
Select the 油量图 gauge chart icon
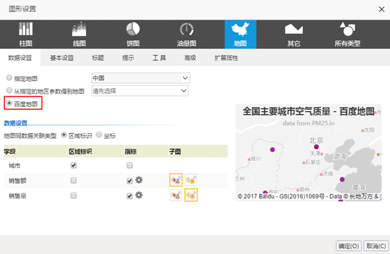pyautogui.click(x=187, y=34)
